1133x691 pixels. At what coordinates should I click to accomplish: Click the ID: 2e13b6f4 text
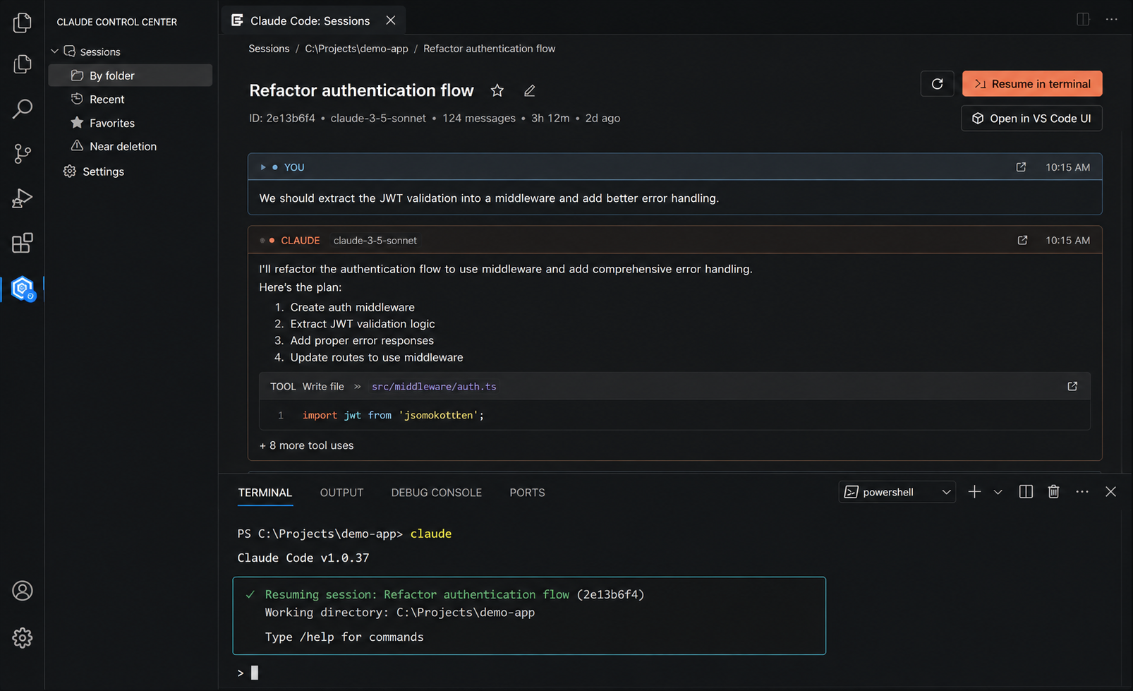pos(281,118)
